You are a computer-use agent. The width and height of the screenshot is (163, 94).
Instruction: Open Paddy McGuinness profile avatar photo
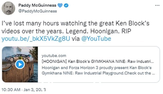(x=8, y=8)
